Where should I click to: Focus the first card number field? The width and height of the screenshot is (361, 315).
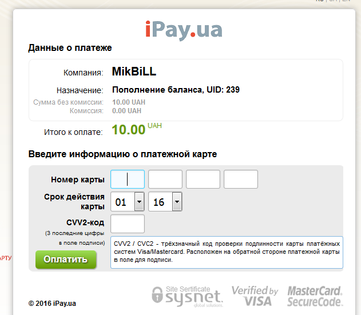(x=128, y=180)
